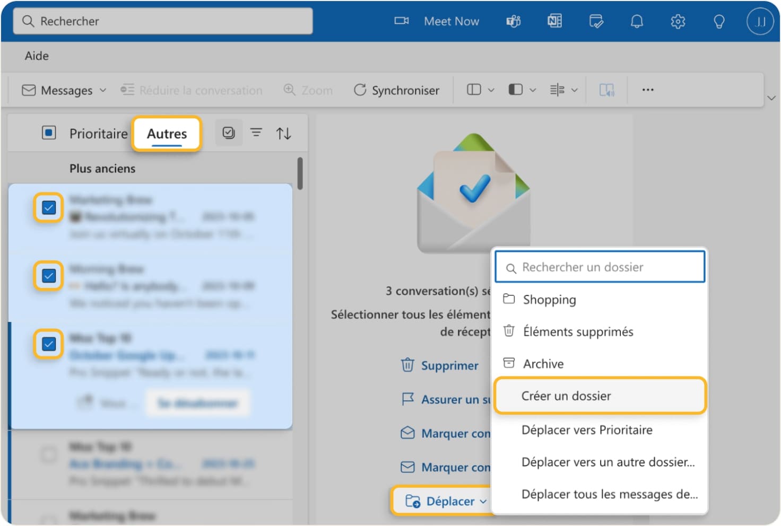The height and width of the screenshot is (526, 781).
Task: Check the fourth message's unchecked checkbox
Action: click(x=49, y=454)
